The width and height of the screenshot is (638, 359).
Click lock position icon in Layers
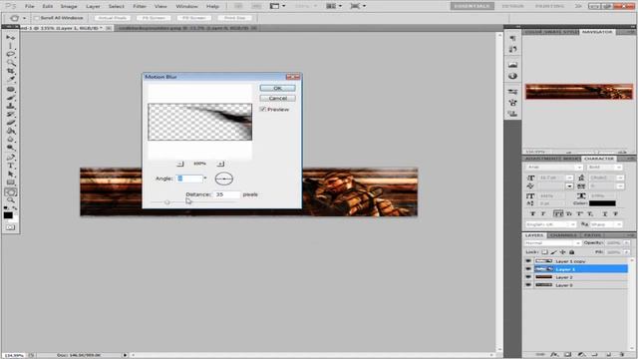pyautogui.click(x=562, y=252)
